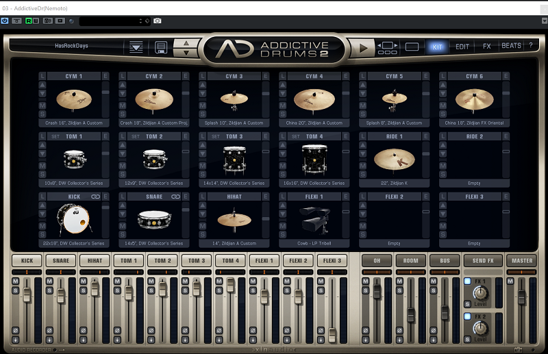
Task: Click the China 20" CYM 4 cymbal image
Action: point(314,100)
